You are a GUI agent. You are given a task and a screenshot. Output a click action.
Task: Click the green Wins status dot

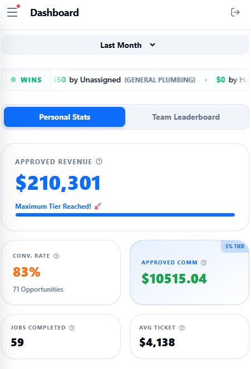coord(13,80)
